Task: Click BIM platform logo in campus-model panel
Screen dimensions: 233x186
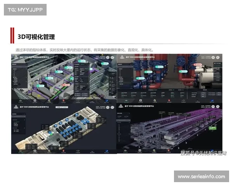Action: pos(16,57)
